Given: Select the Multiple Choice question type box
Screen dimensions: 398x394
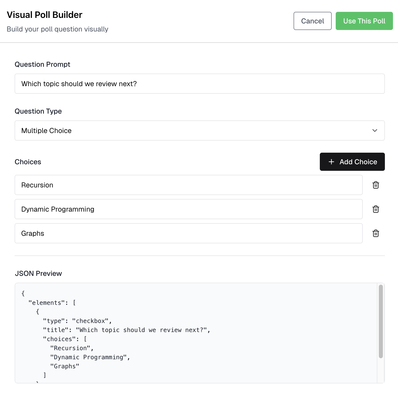Looking at the screenshot, I should (x=200, y=130).
